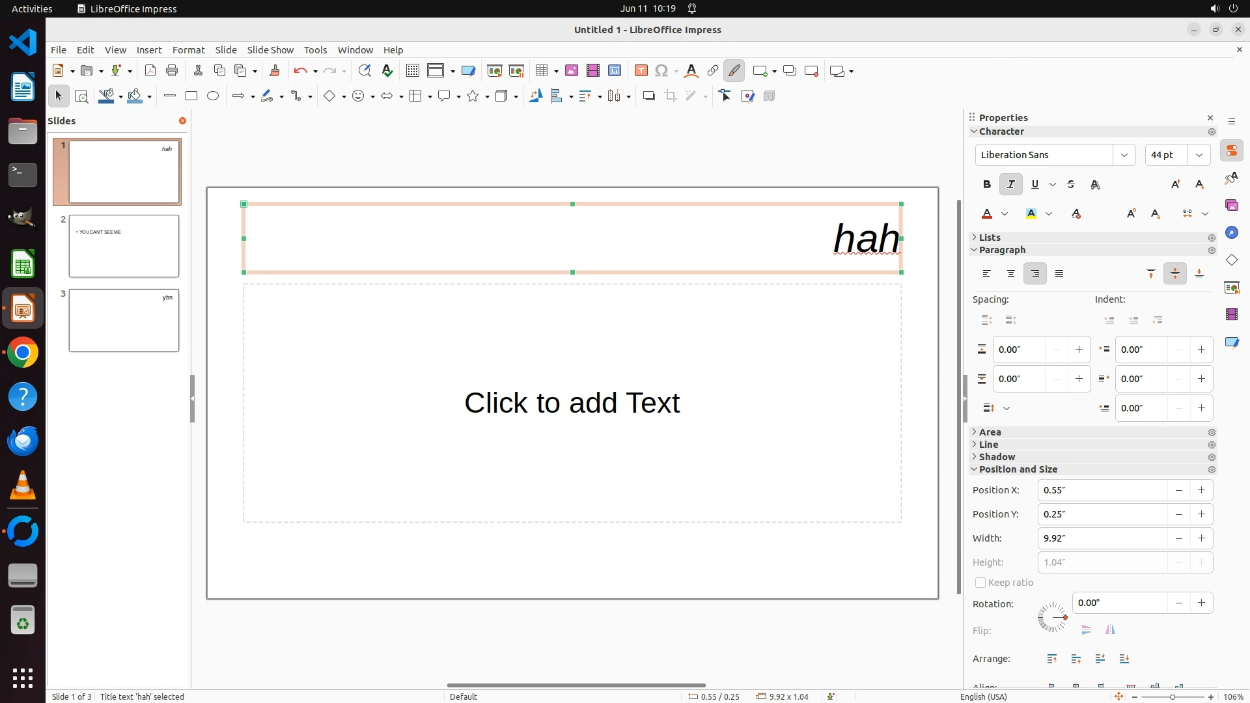The width and height of the screenshot is (1250, 703).
Task: Click the Insert Text Box icon
Action: [641, 71]
